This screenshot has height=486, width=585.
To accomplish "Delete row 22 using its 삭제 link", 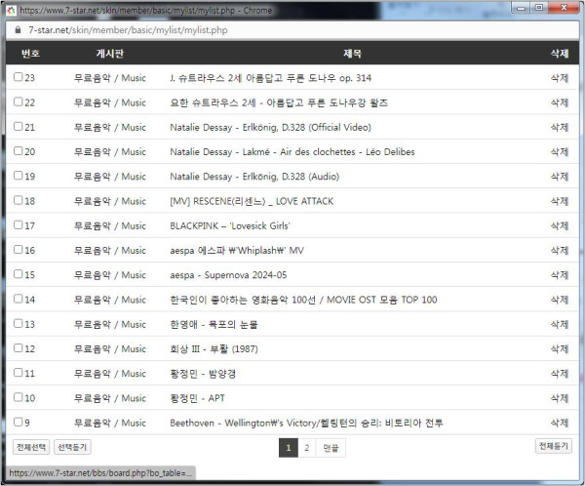I will pyautogui.click(x=559, y=102).
